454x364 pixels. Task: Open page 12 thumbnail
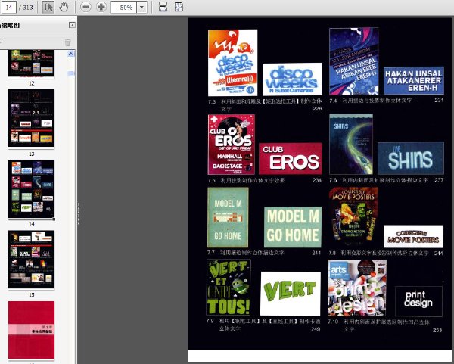pyautogui.click(x=31, y=63)
